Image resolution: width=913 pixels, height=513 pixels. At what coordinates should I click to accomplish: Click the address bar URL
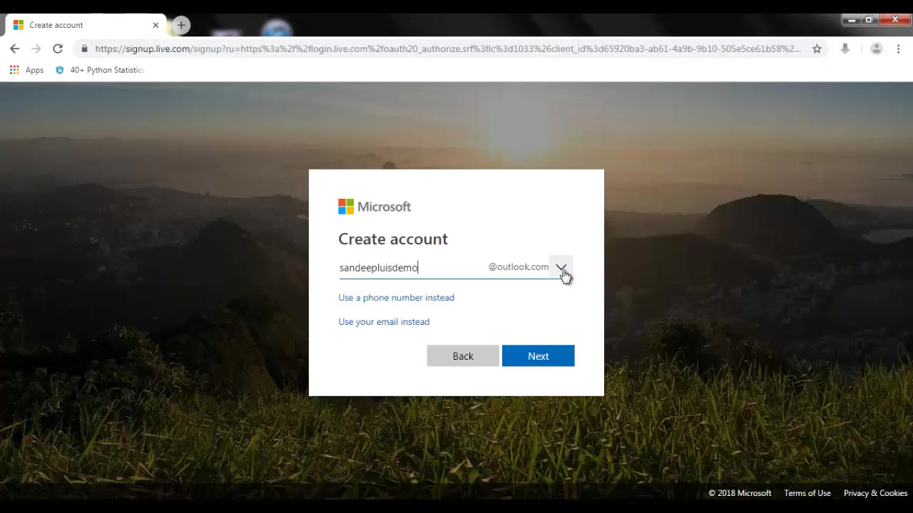tap(447, 48)
